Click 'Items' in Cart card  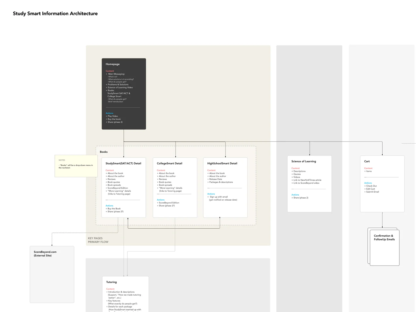(369, 171)
